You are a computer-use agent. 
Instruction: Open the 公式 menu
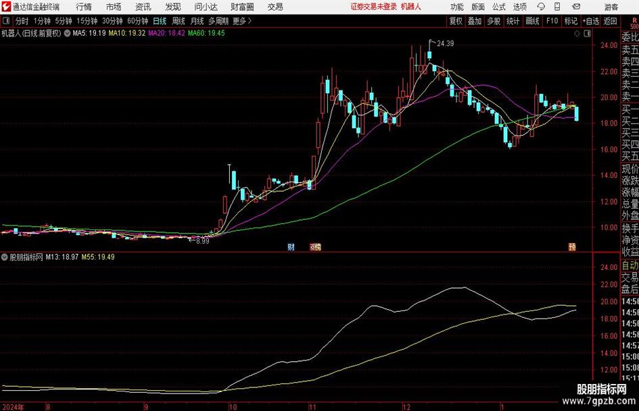(499, 7)
